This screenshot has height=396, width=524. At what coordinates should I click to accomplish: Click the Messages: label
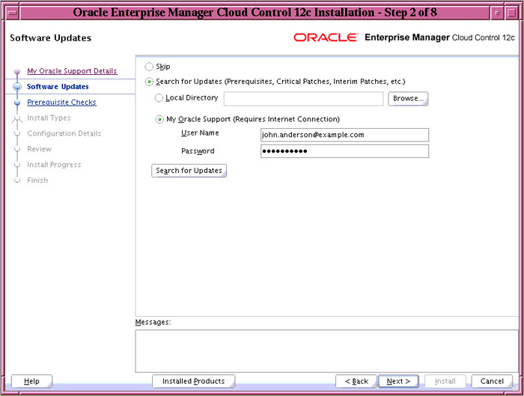(x=153, y=322)
